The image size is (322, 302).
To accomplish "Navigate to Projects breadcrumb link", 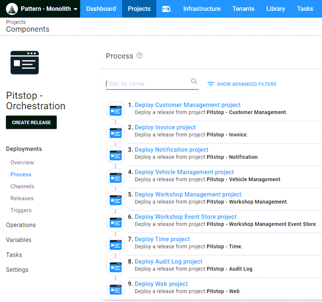I will click(16, 22).
